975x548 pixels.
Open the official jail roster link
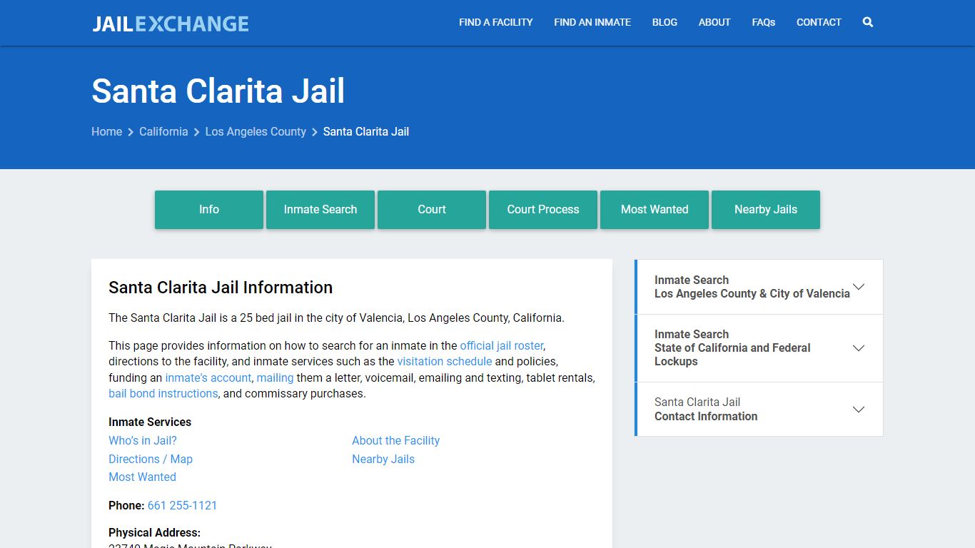pos(502,345)
